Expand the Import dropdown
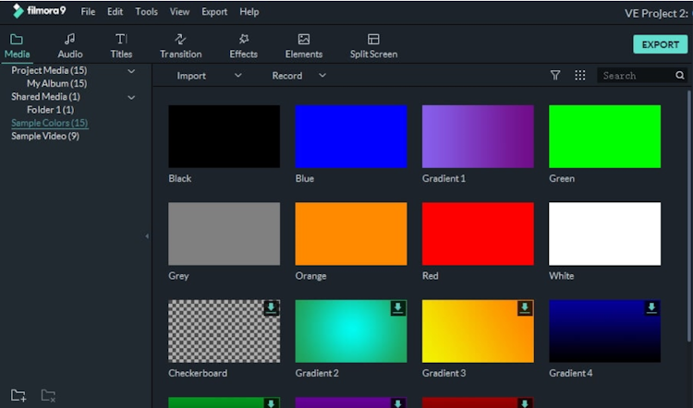693x408 pixels. tap(237, 76)
